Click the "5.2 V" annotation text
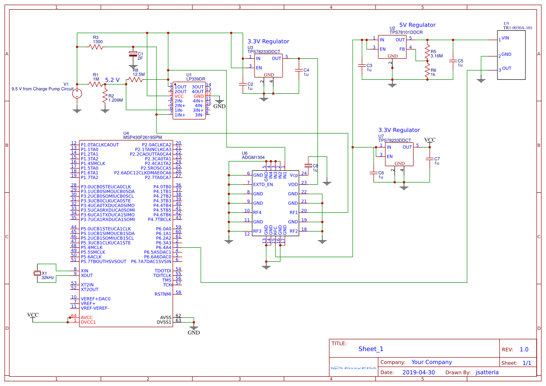 pyautogui.click(x=113, y=80)
